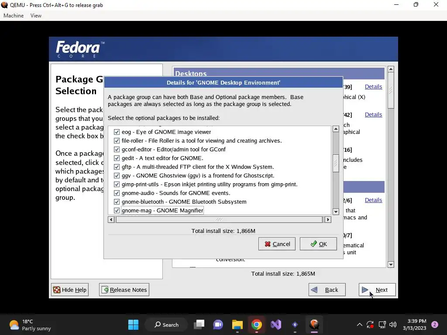This screenshot has width=447, height=335.
Task: Click the document icon on Release Notes
Action: coord(105,290)
